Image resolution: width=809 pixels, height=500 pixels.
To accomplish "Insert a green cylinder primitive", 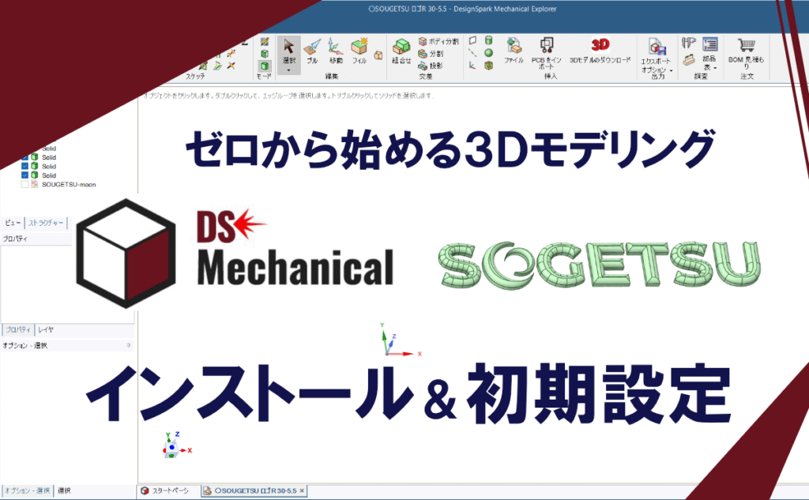I will click(x=488, y=40).
